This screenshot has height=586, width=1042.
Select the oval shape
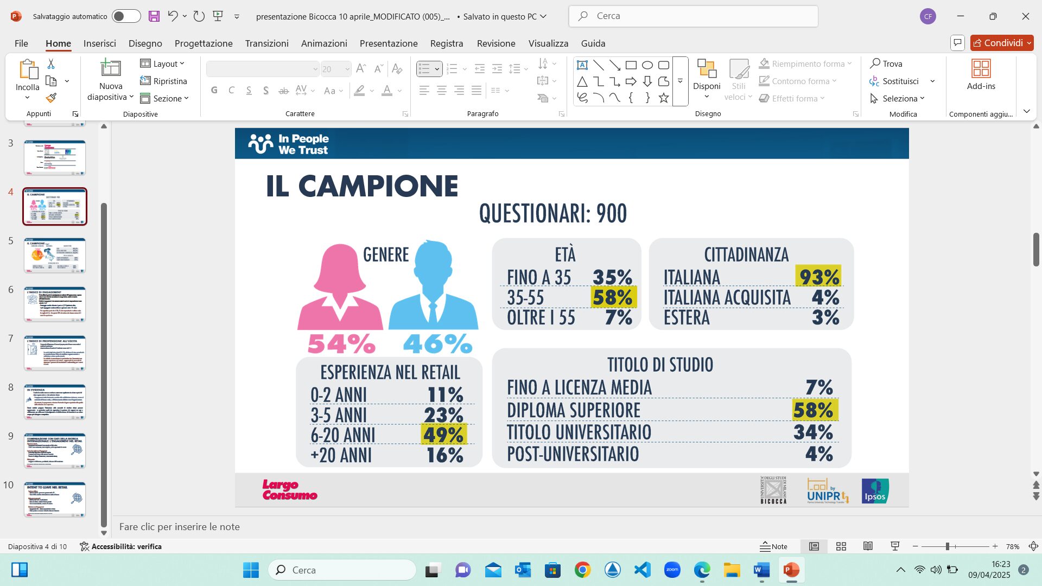pos(647,65)
